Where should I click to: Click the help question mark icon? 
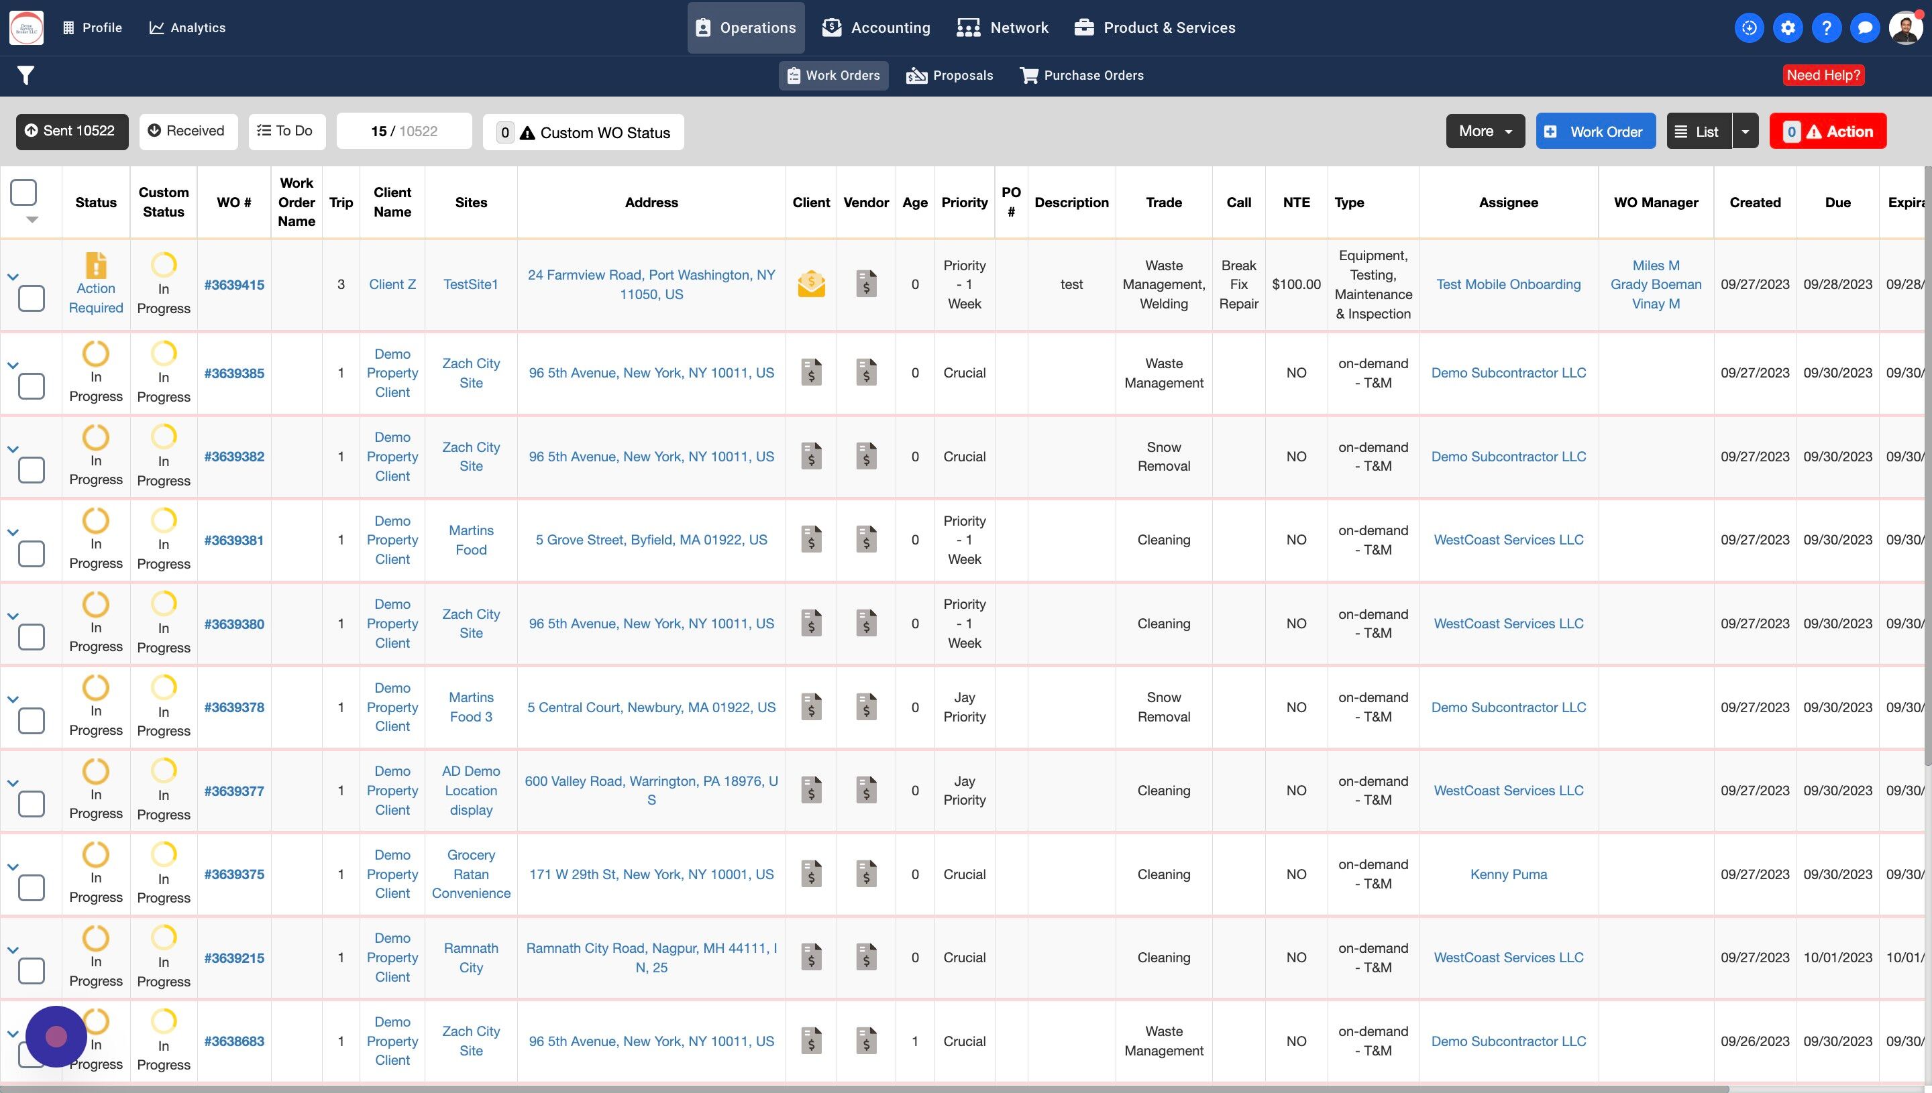pyautogui.click(x=1826, y=27)
